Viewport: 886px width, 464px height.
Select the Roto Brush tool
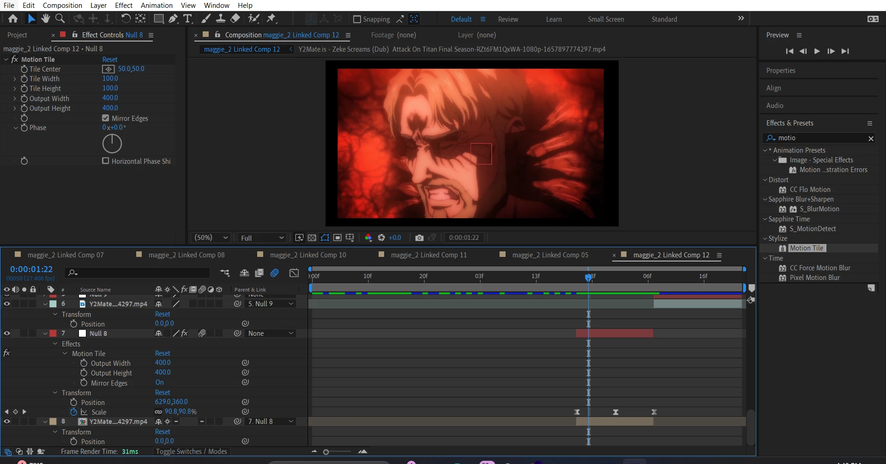(x=253, y=18)
